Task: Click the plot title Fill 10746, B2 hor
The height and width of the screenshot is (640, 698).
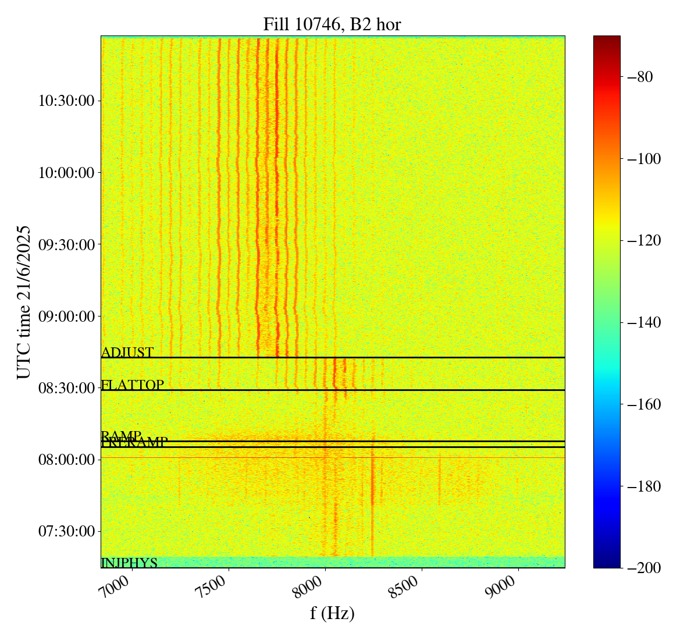Action: point(332,24)
